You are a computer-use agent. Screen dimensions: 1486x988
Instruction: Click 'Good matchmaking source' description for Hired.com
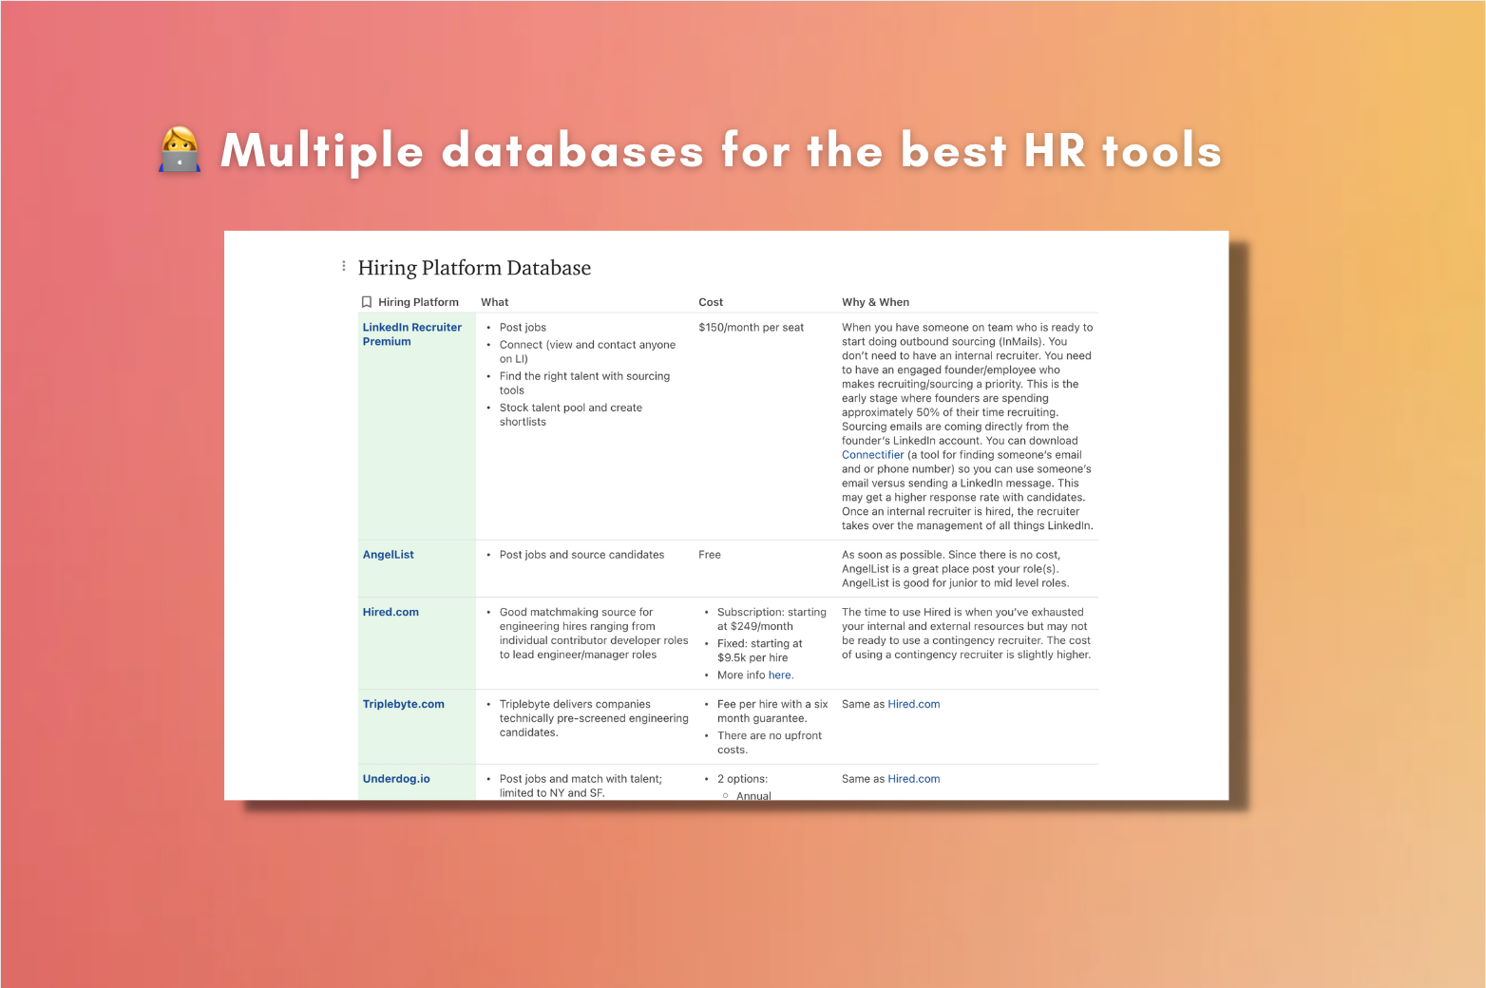coord(594,634)
